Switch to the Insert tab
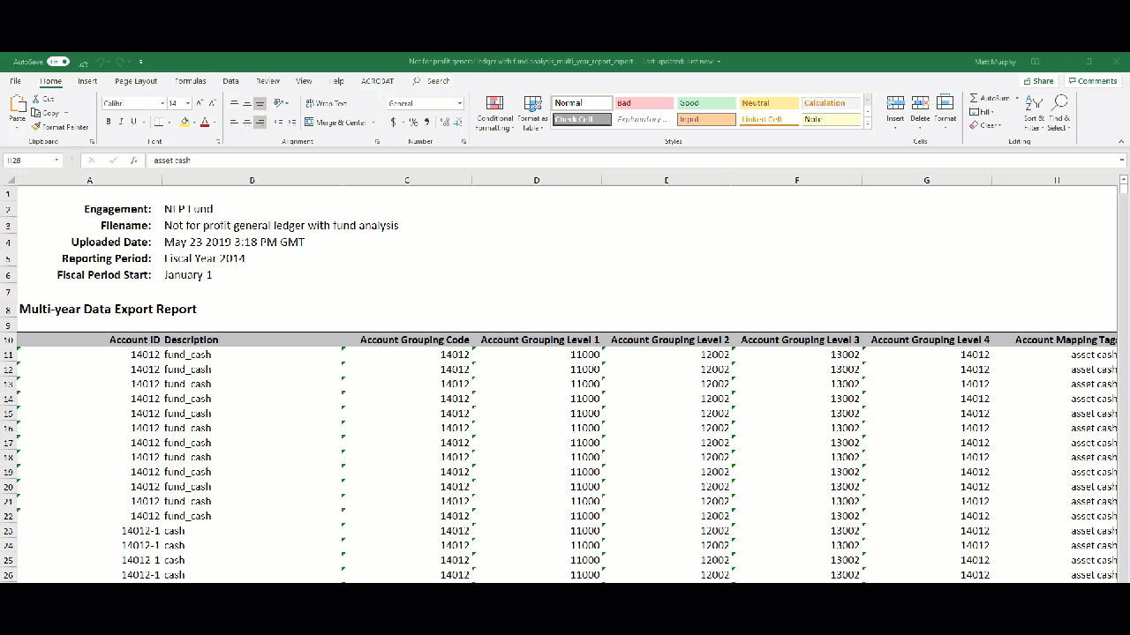Screen dimensions: 1130x635 pos(87,81)
